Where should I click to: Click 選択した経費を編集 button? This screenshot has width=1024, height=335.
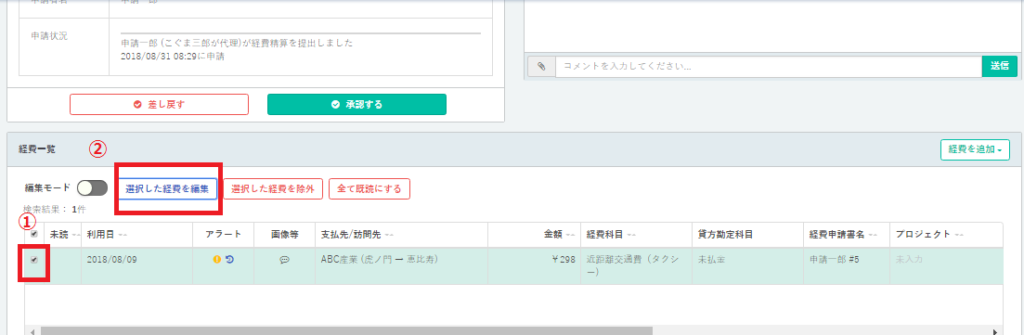[168, 188]
